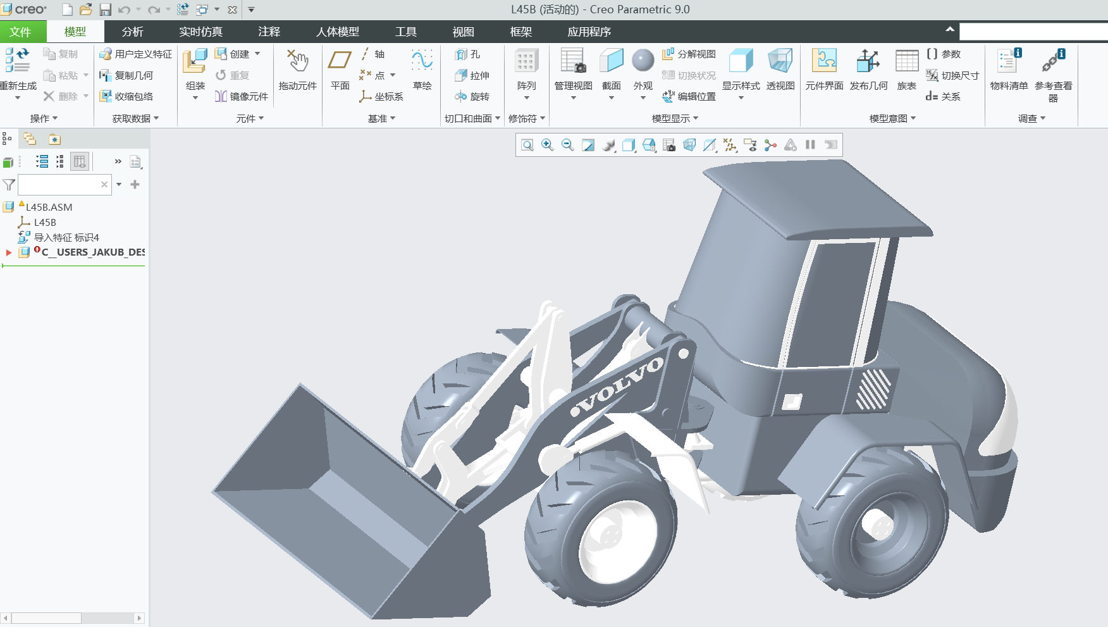Click 编辑位置 button
Viewport: 1108px width, 627px height.
pos(689,96)
